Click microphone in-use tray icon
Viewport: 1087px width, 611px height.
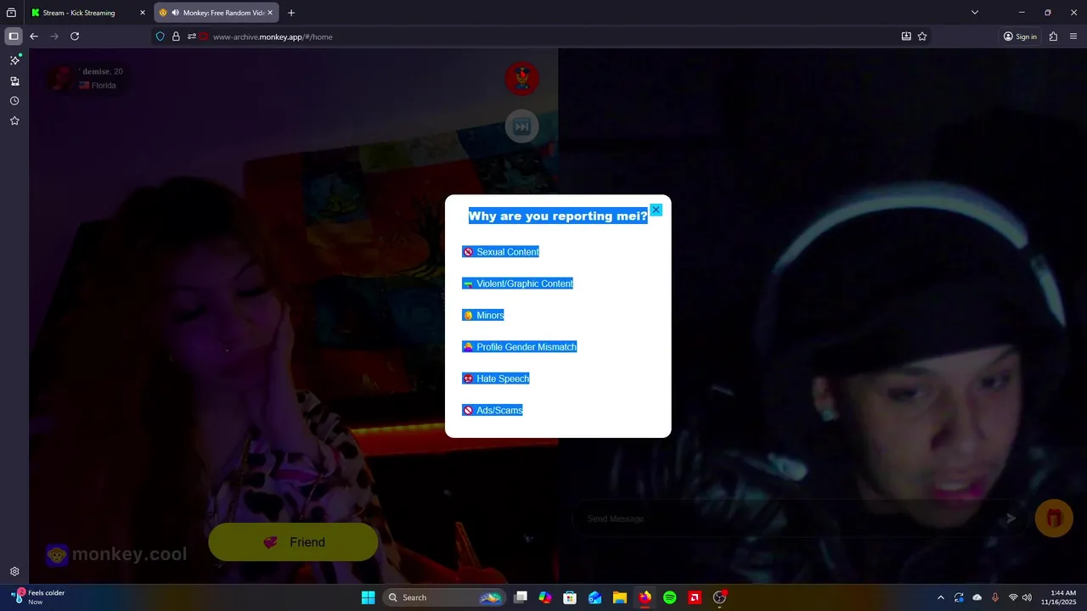coord(995,597)
